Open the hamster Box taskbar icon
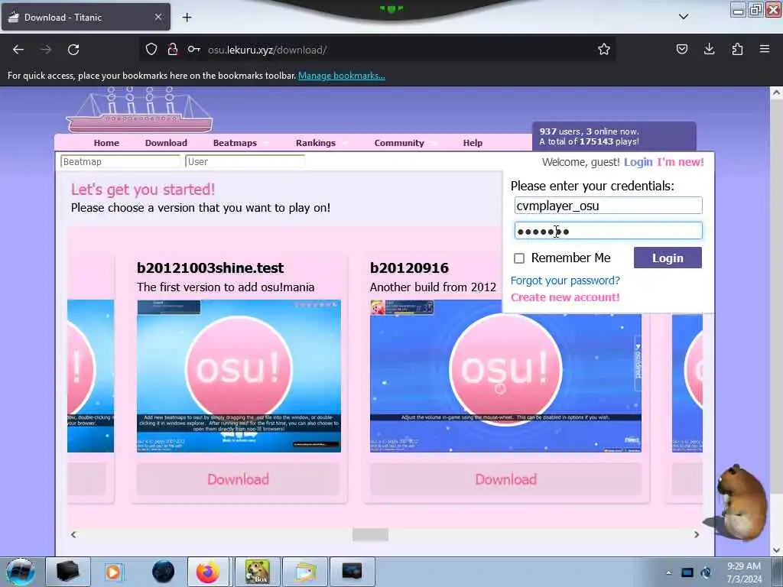The width and height of the screenshot is (783, 587). click(257, 572)
